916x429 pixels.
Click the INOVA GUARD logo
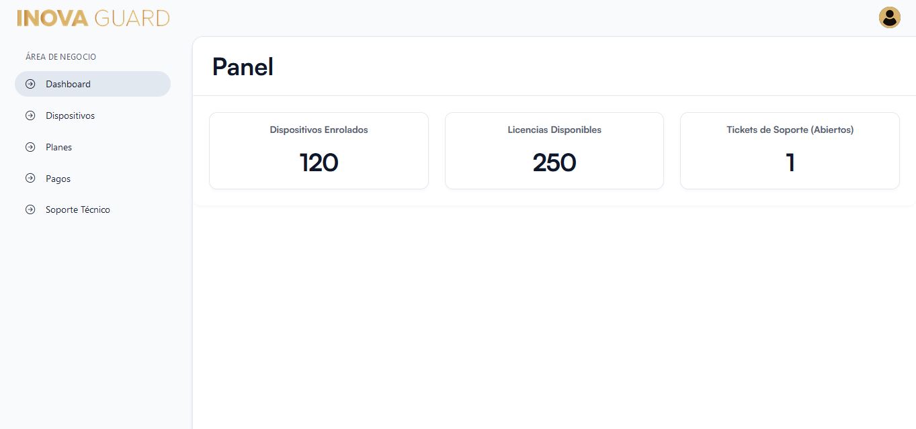93,18
